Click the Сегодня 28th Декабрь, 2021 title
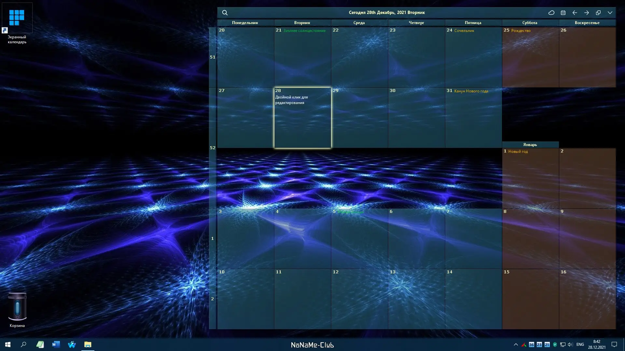The height and width of the screenshot is (351, 625). click(387, 13)
